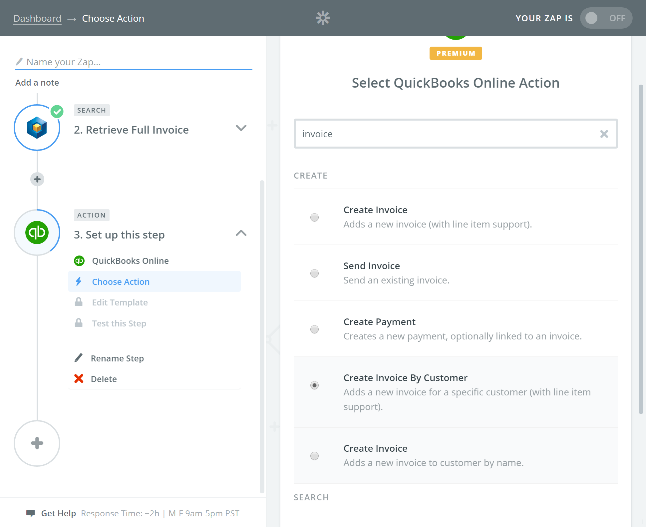Click the lock icon beside Test this Step
This screenshot has width=646, height=527.
pos(79,323)
